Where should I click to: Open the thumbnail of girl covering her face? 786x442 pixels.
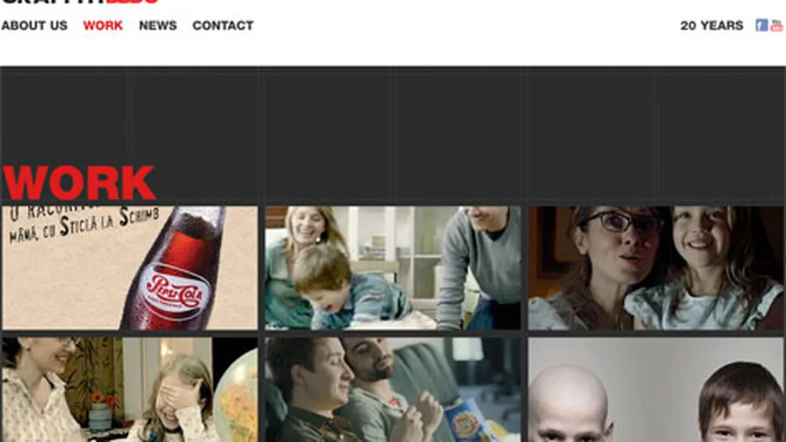(130, 389)
